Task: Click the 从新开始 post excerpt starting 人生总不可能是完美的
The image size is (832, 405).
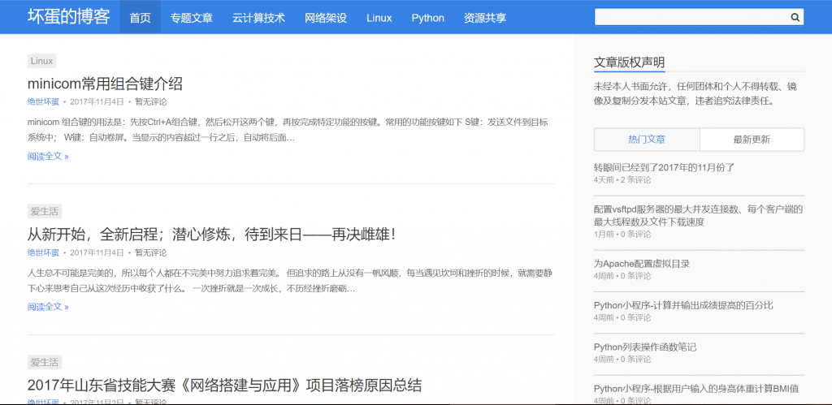Action: [x=291, y=281]
